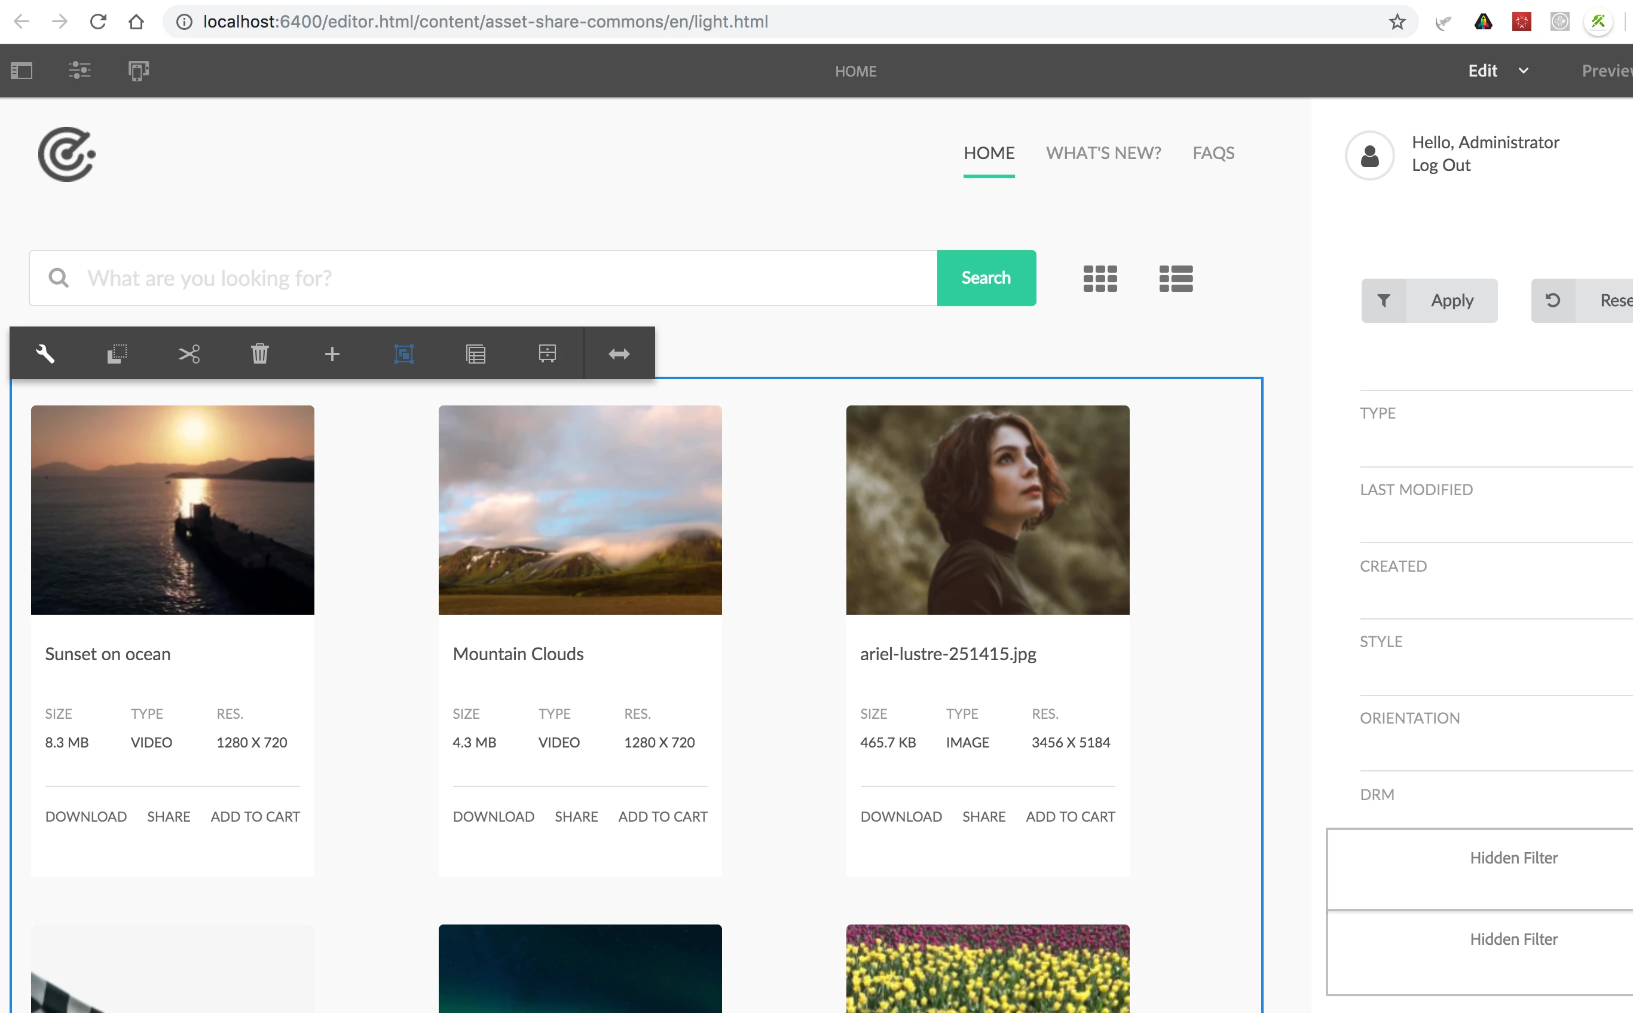Click the Log Out link
Image resolution: width=1633 pixels, height=1013 pixels.
[x=1441, y=166]
